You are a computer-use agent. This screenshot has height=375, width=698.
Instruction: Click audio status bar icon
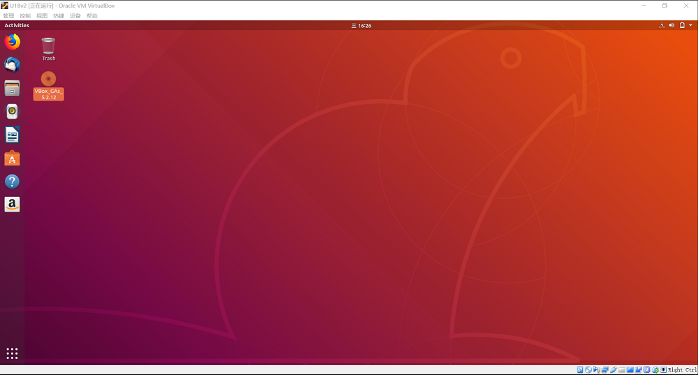tap(597, 369)
